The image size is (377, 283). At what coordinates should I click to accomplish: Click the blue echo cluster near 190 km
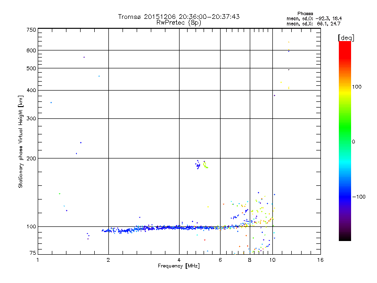tap(197, 165)
